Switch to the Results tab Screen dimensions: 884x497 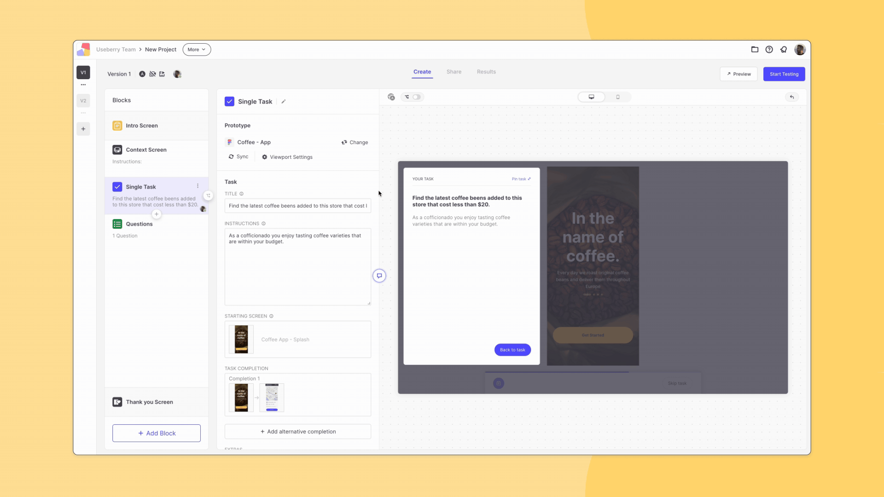click(x=486, y=71)
